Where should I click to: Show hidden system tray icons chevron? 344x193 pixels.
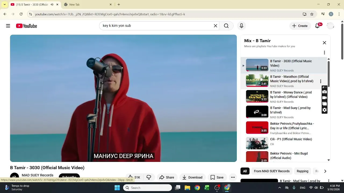click(279, 188)
